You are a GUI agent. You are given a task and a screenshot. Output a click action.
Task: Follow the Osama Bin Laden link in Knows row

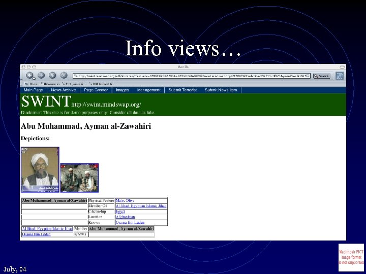130,223
